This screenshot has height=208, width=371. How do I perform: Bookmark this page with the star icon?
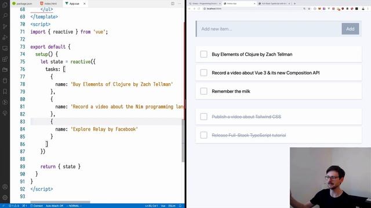coord(309,9)
